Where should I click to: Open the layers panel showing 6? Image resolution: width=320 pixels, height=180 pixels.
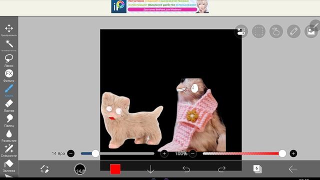[257, 169]
